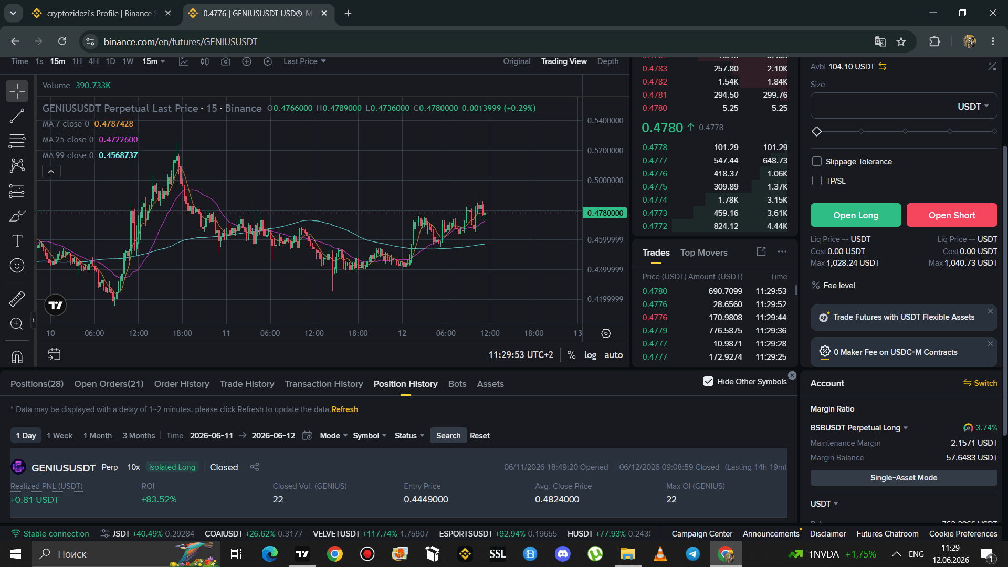
Task: Open the futures calculator icon
Action: (x=992, y=67)
